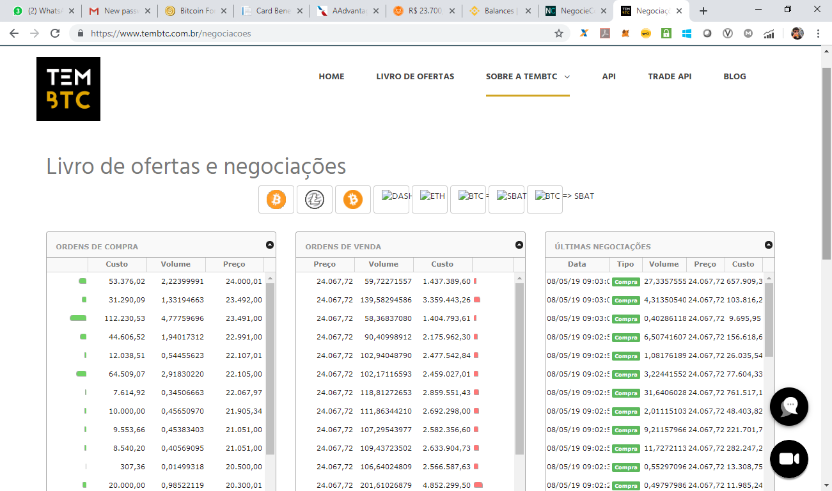This screenshot has width=832, height=491.
Task: Open the Chrome profile avatar
Action: [797, 33]
